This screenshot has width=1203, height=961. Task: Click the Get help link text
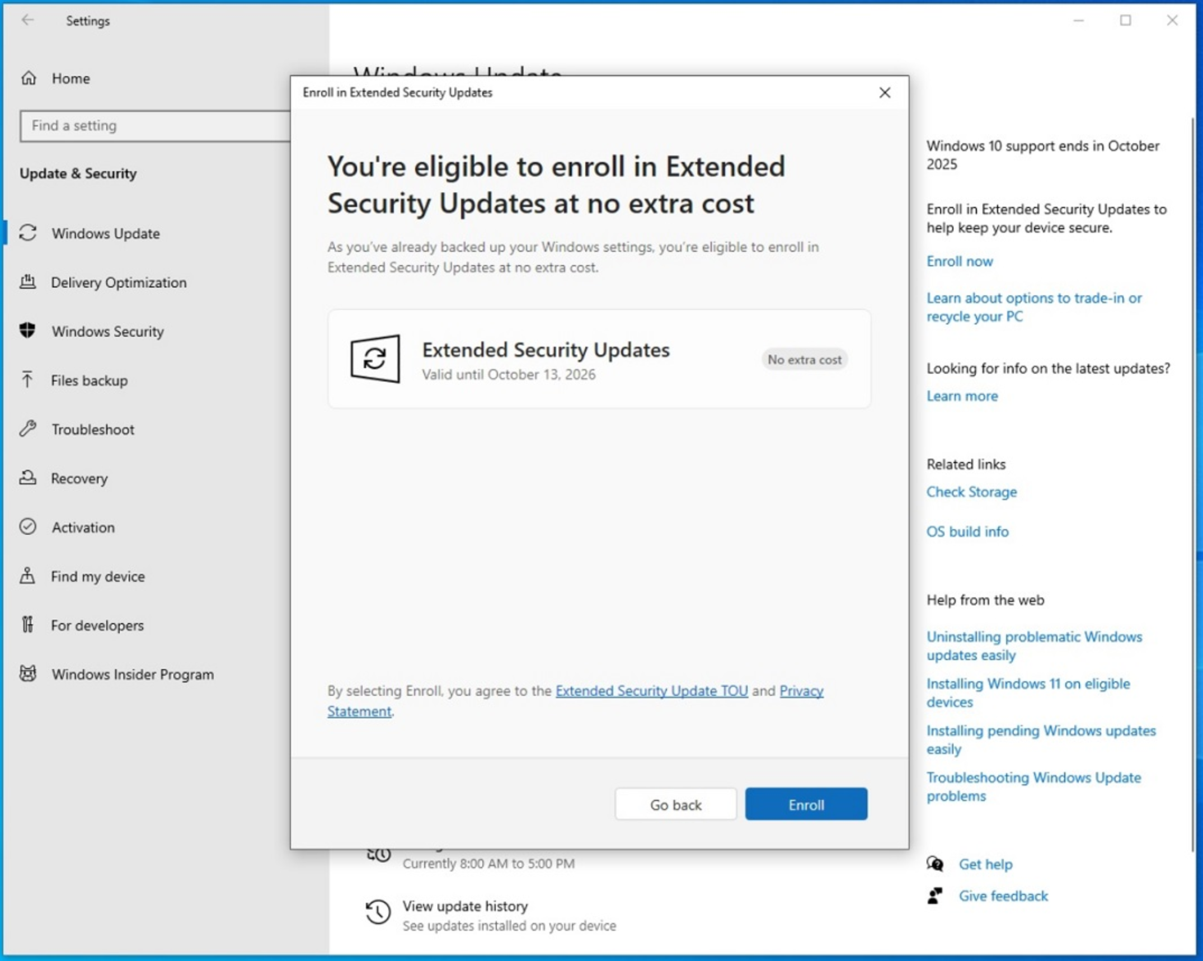pos(985,864)
